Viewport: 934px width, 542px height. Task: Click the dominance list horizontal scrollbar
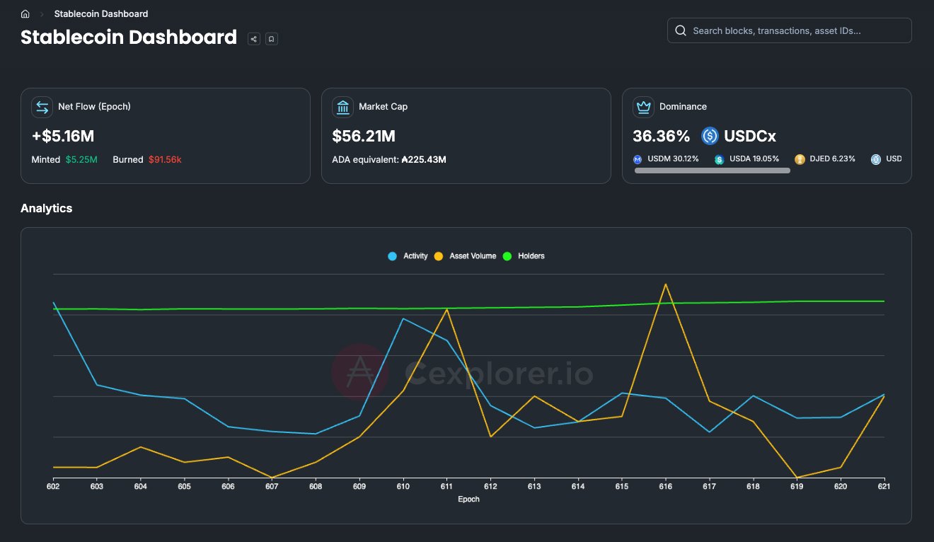point(712,171)
